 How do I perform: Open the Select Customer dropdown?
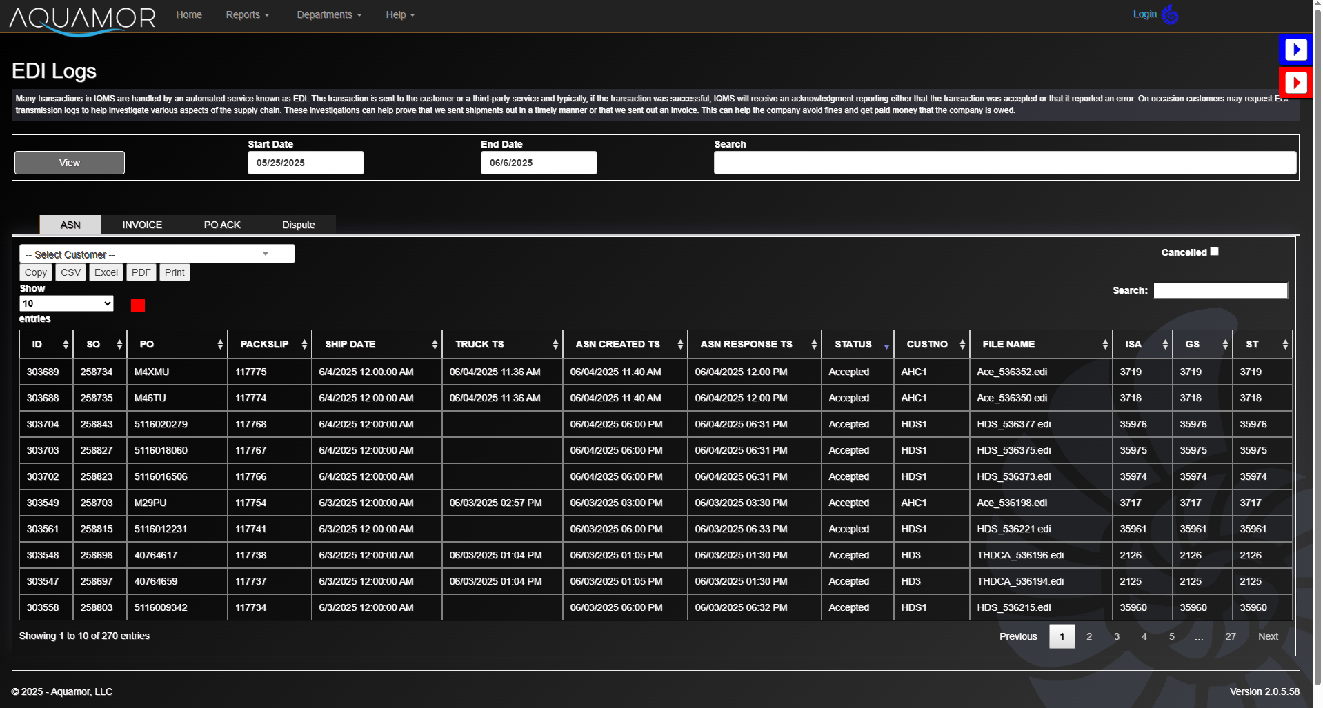(x=156, y=254)
